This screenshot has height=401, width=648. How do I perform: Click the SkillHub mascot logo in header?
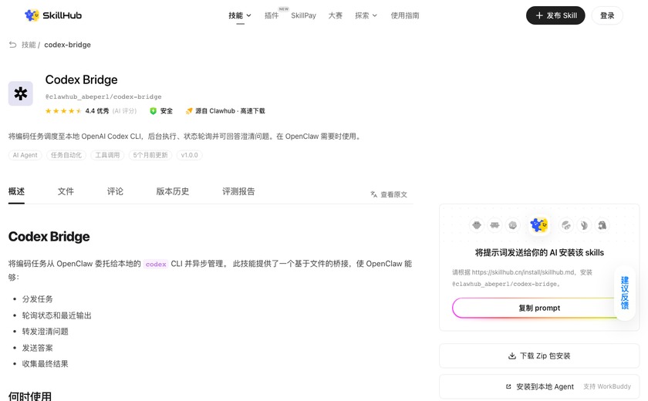pos(32,15)
